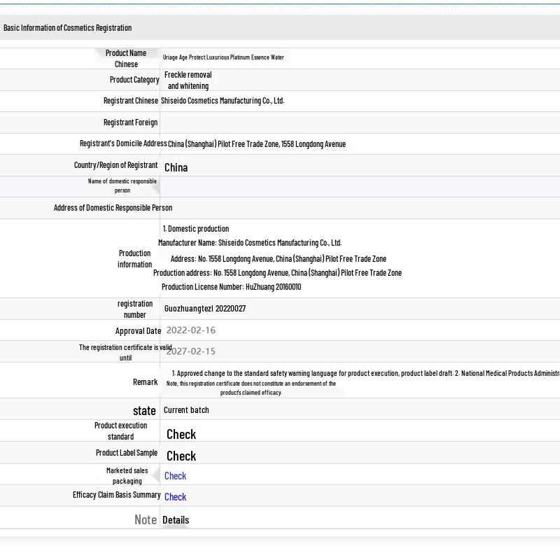Click the Manufacturer Name line
Viewport: 560px width, 560px height.
(250, 243)
